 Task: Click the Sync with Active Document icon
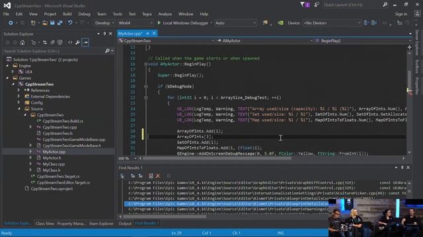pos(45,42)
